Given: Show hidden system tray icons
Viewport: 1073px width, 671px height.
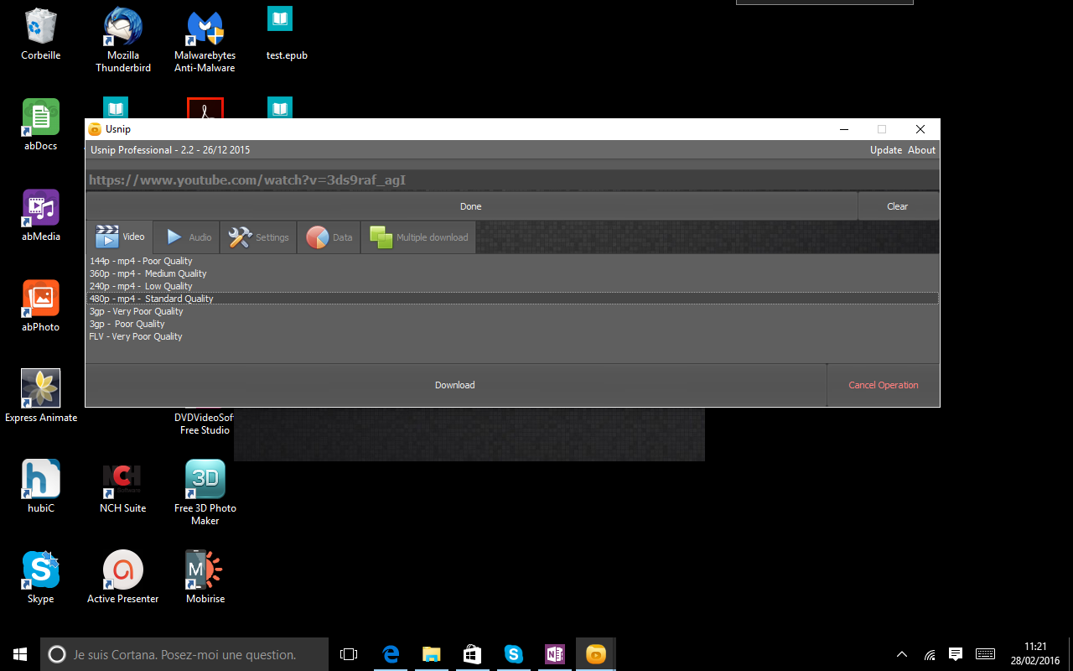Looking at the screenshot, I should click(902, 654).
